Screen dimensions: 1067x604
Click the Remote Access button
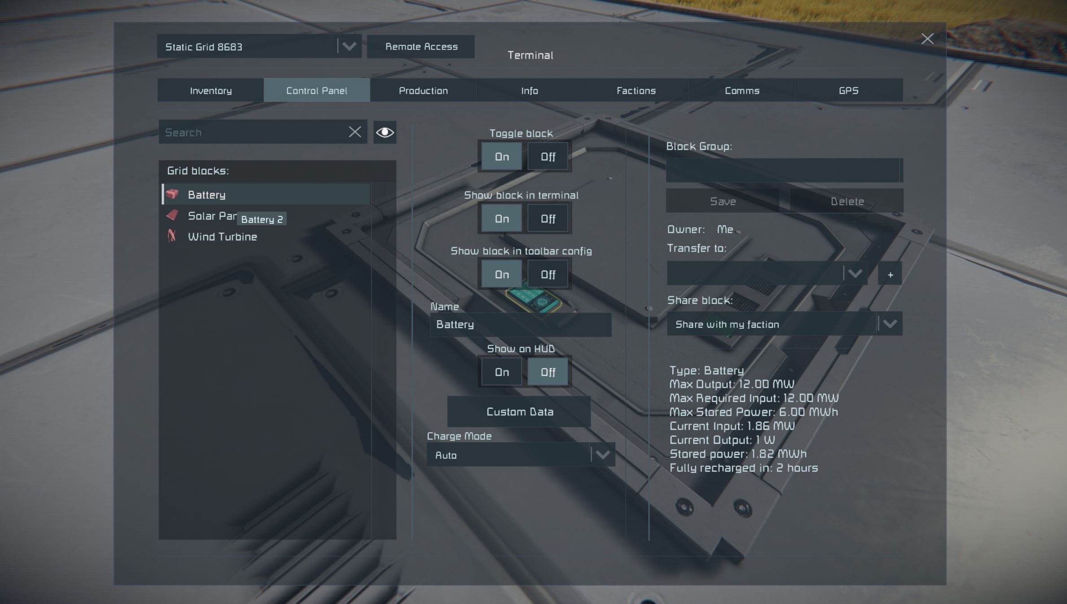coord(421,47)
